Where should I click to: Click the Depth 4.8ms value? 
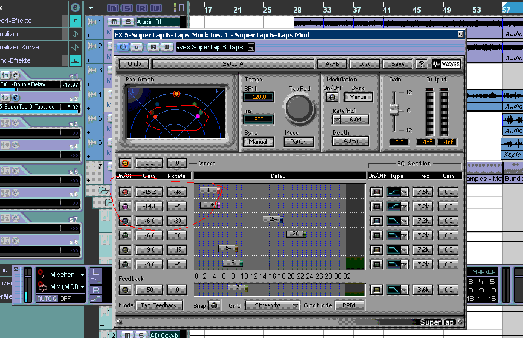(351, 141)
